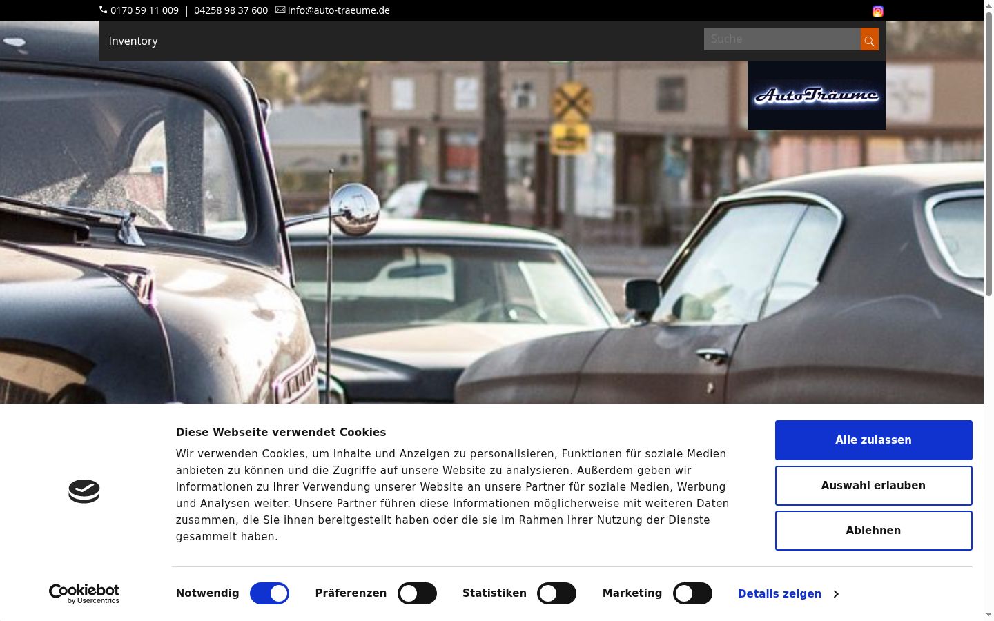Enable the Statistiken cookie switch
Viewport: 994px width, 621px height.
point(556,593)
